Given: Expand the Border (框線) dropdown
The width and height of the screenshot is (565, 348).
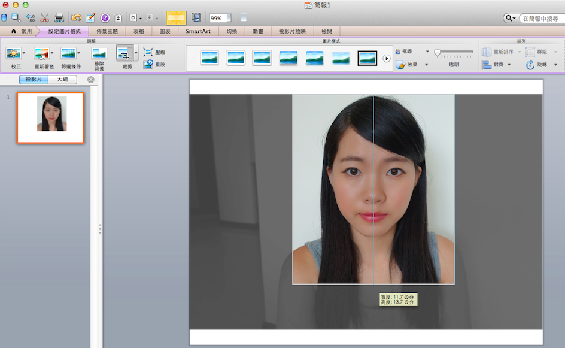Looking at the screenshot, I should pos(427,52).
